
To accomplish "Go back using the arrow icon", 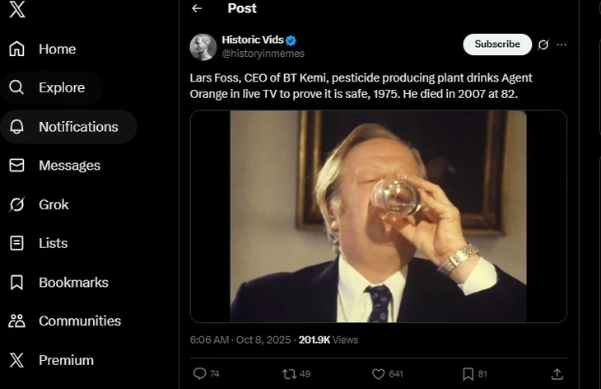I will (197, 8).
